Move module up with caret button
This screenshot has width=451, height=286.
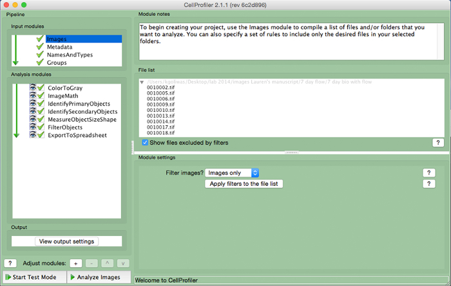(x=107, y=264)
